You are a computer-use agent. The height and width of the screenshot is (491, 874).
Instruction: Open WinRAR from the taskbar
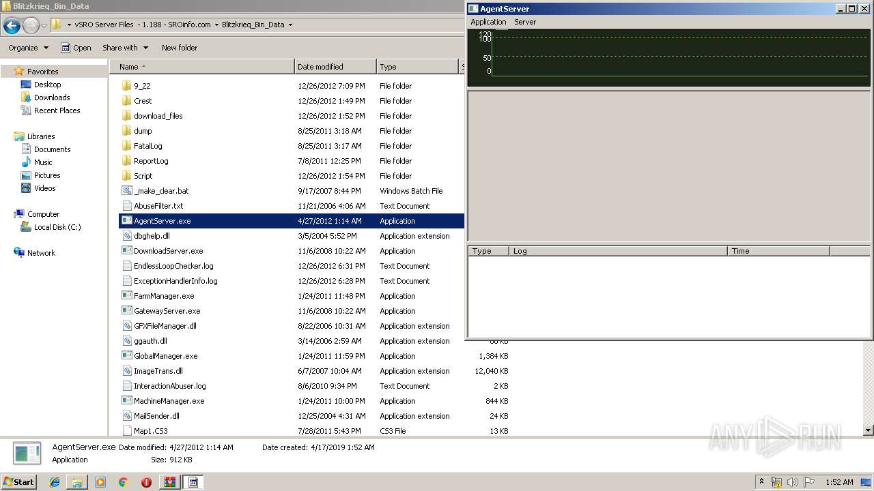pyautogui.click(x=169, y=482)
